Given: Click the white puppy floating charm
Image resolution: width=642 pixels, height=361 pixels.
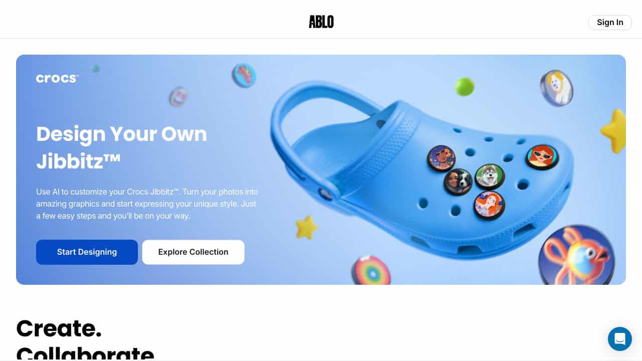Looking at the screenshot, I should 556,88.
